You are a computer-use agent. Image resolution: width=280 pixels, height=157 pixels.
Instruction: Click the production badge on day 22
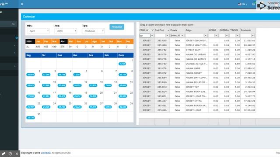122,96
